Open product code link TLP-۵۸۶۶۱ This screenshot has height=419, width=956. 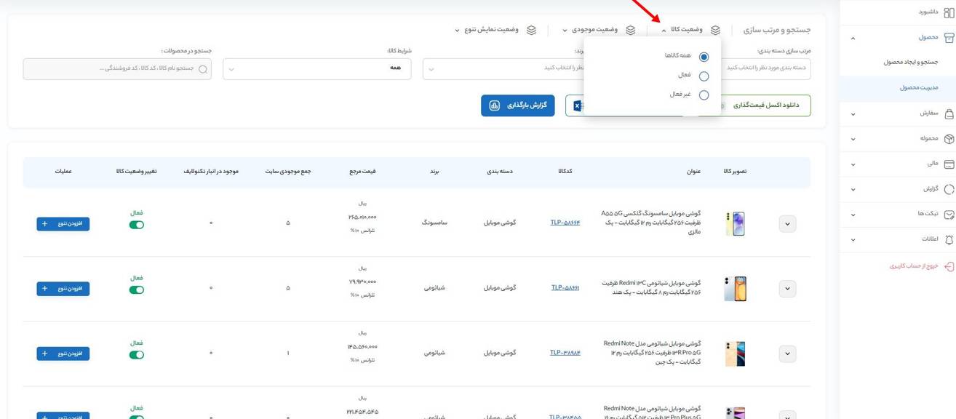[x=565, y=287]
